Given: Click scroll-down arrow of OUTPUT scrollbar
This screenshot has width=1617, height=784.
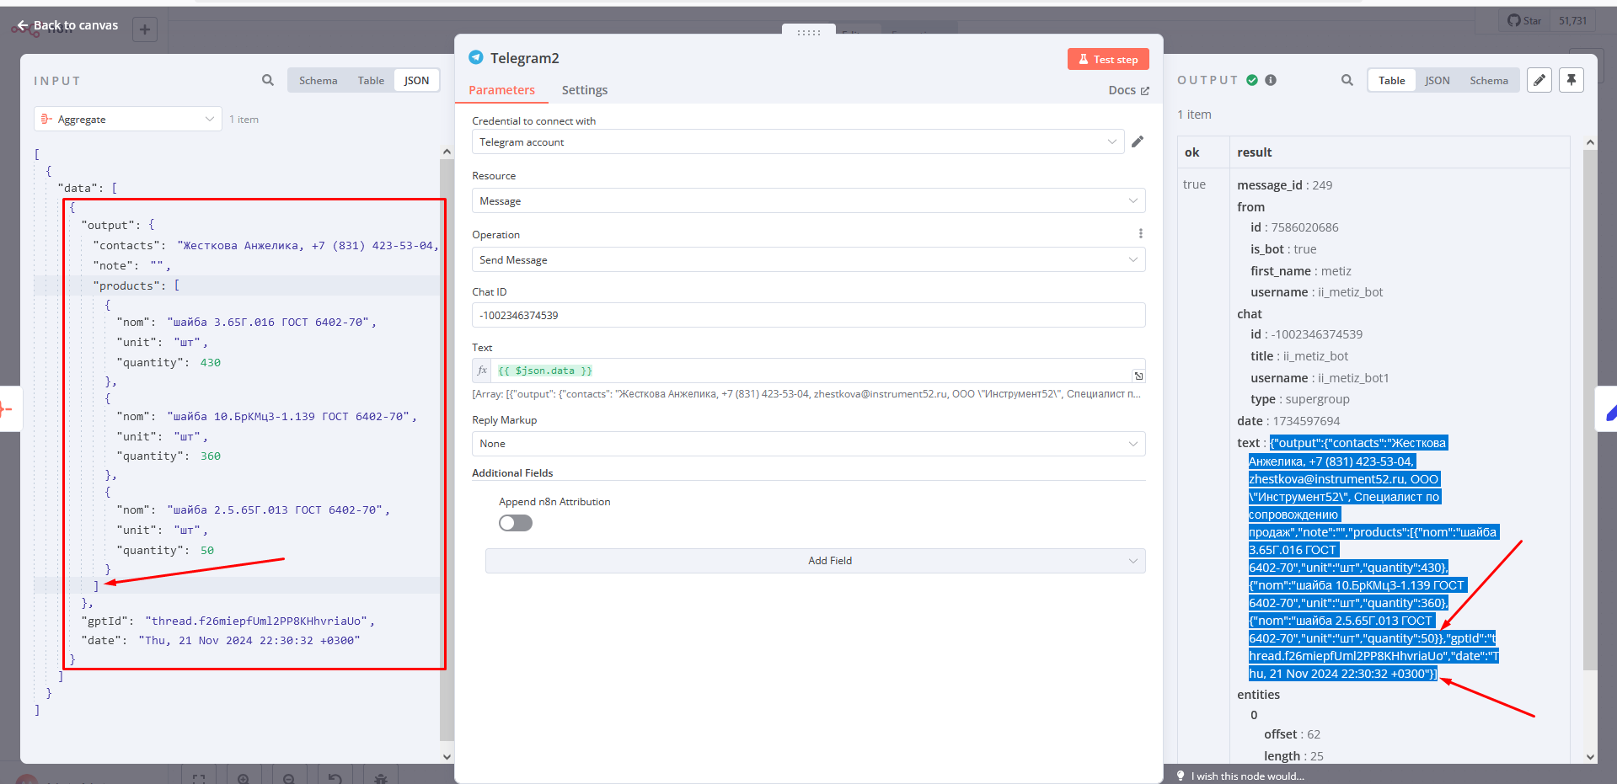Looking at the screenshot, I should coord(1590,756).
